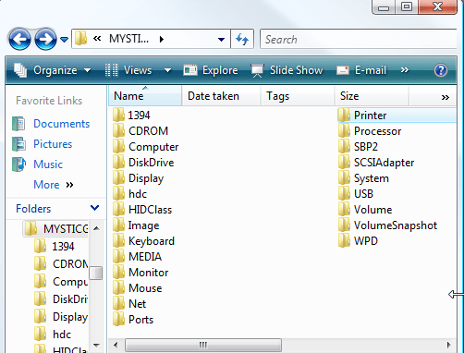Go back with the Back arrow button
Image resolution: width=464 pixels, height=353 pixels.
click(19, 39)
